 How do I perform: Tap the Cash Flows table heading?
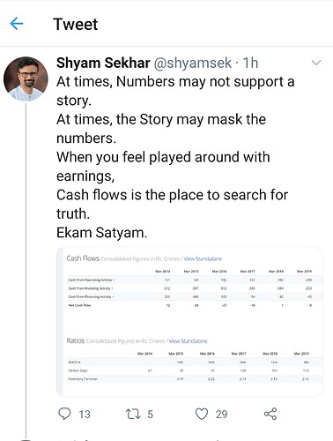pyautogui.click(x=83, y=258)
